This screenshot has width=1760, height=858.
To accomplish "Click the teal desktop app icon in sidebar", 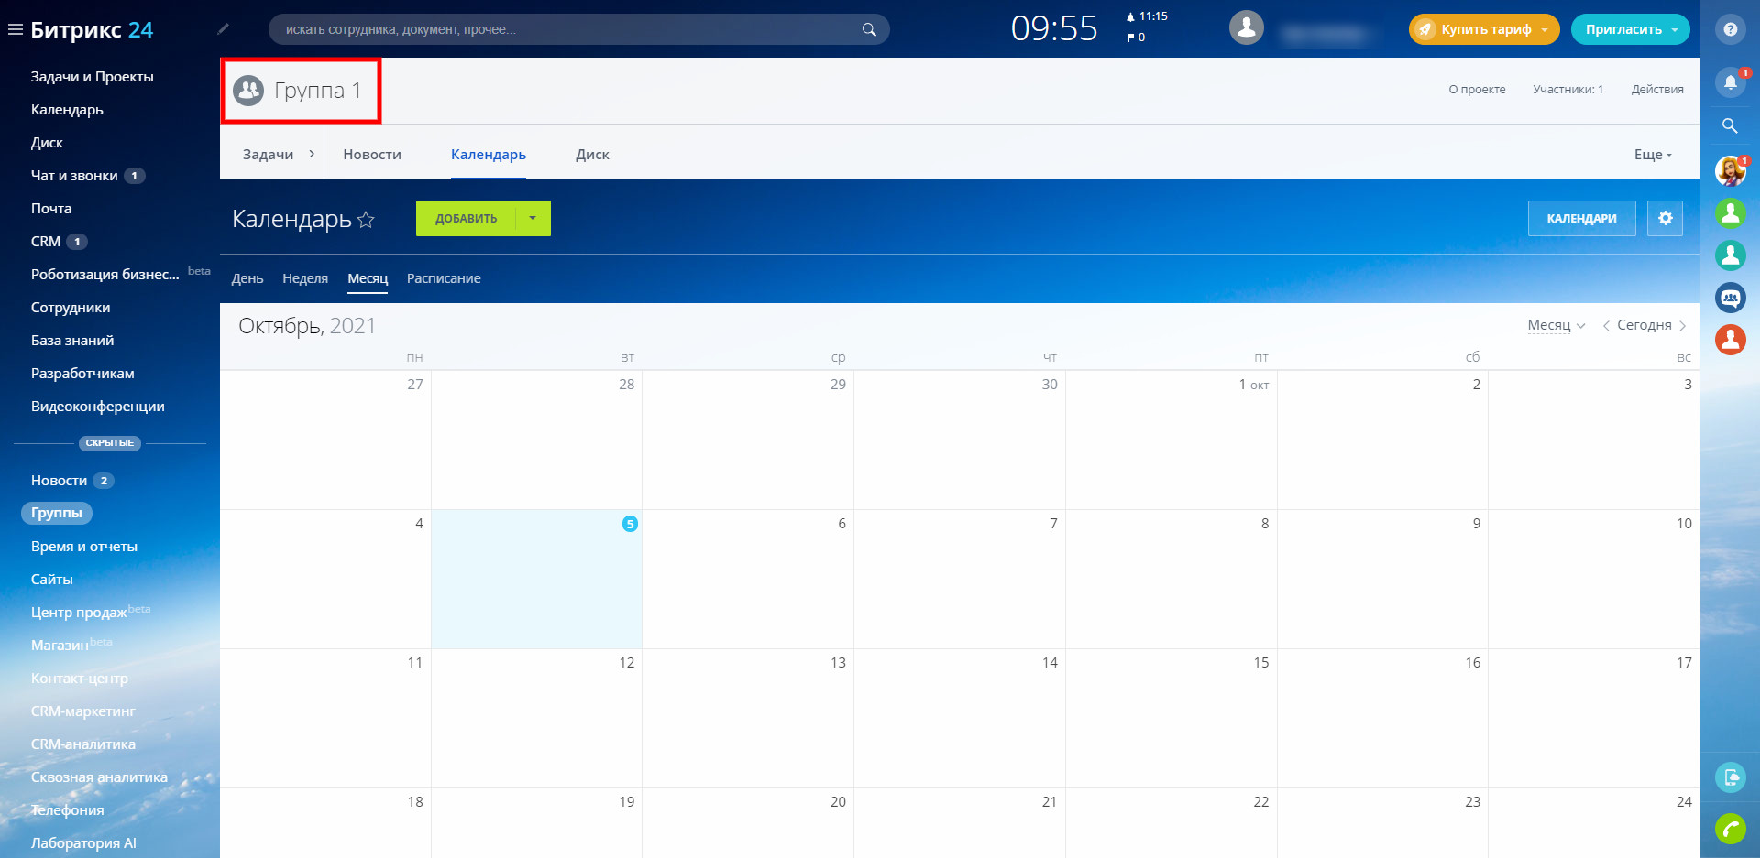I will pyautogui.click(x=1730, y=777).
